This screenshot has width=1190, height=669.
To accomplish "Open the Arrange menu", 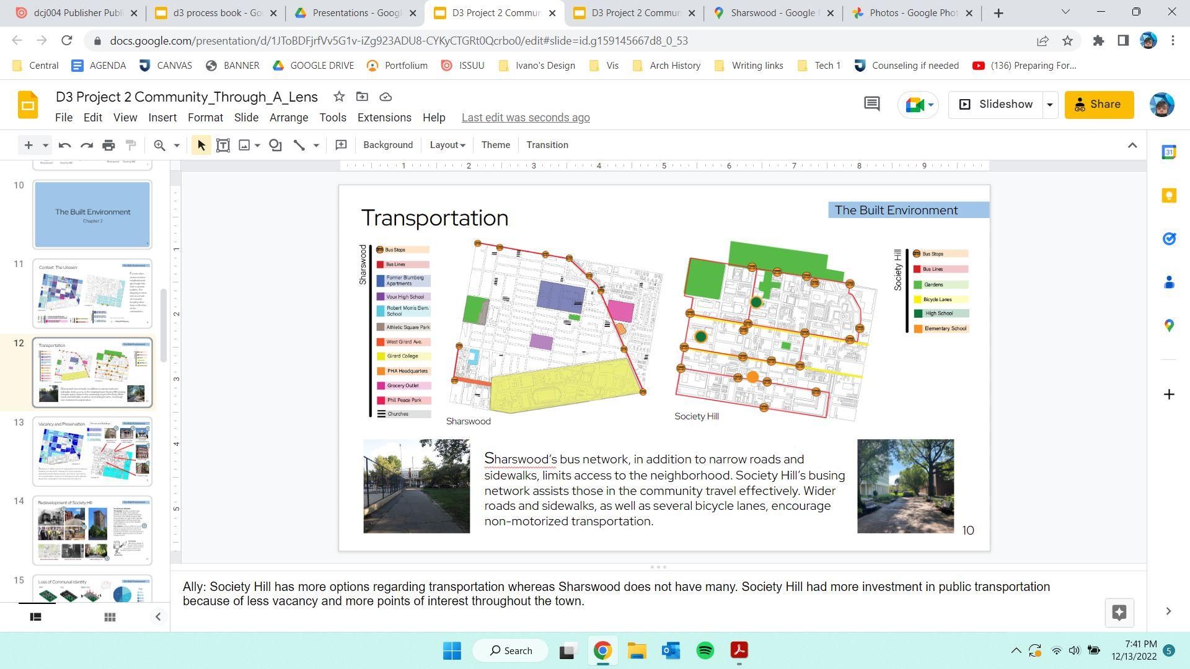I will [x=288, y=118].
